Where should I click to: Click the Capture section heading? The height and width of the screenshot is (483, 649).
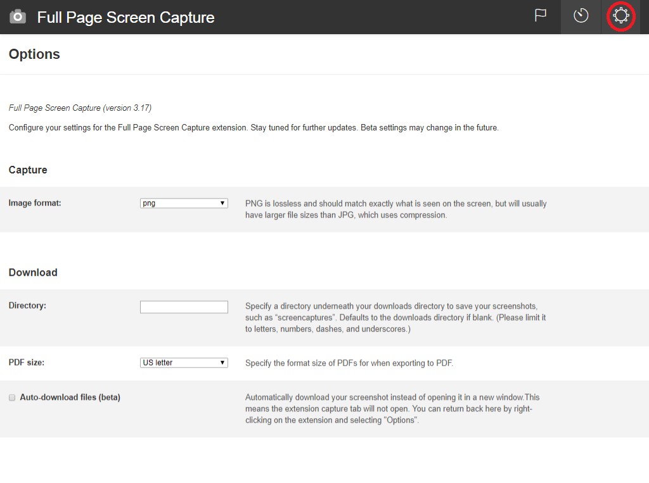[28, 170]
